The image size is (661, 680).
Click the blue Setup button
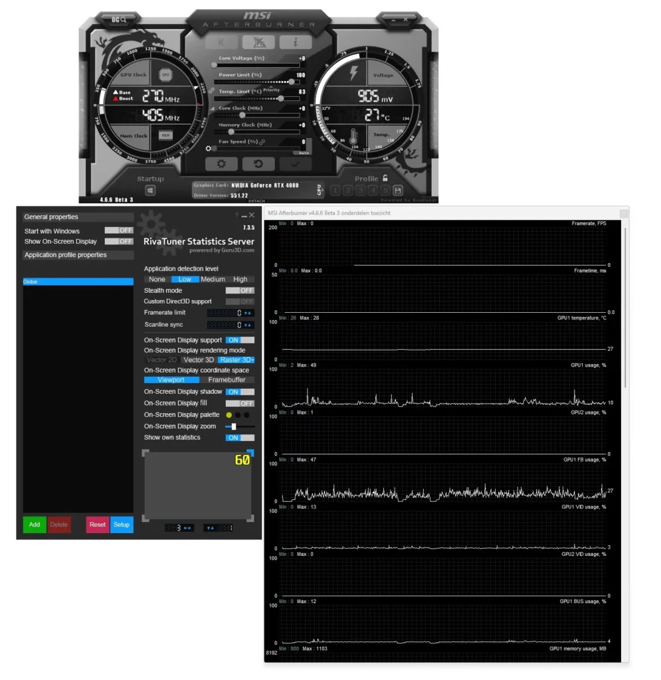(122, 525)
